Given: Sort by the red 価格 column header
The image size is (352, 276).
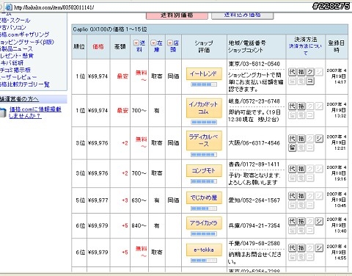Looking at the screenshot, I should (98, 47).
